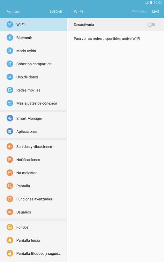This screenshot has width=164, height=262.
Task: Tap the Usuarios settings item
Action: [34, 212]
